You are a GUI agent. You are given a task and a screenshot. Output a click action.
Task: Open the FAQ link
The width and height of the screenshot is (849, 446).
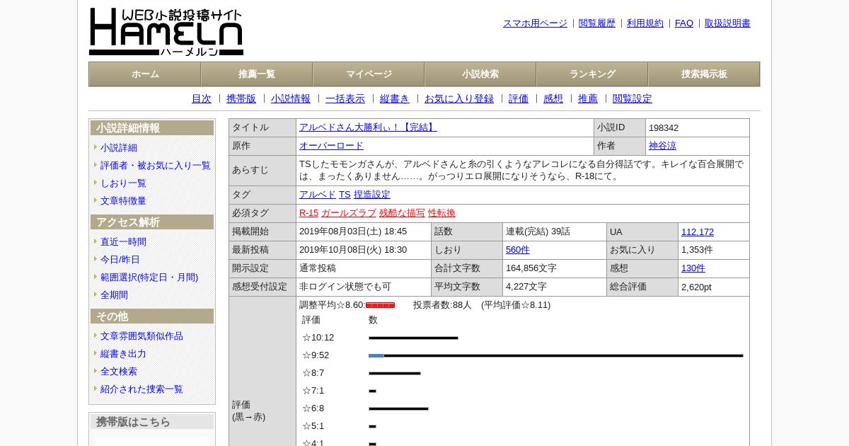coord(684,23)
